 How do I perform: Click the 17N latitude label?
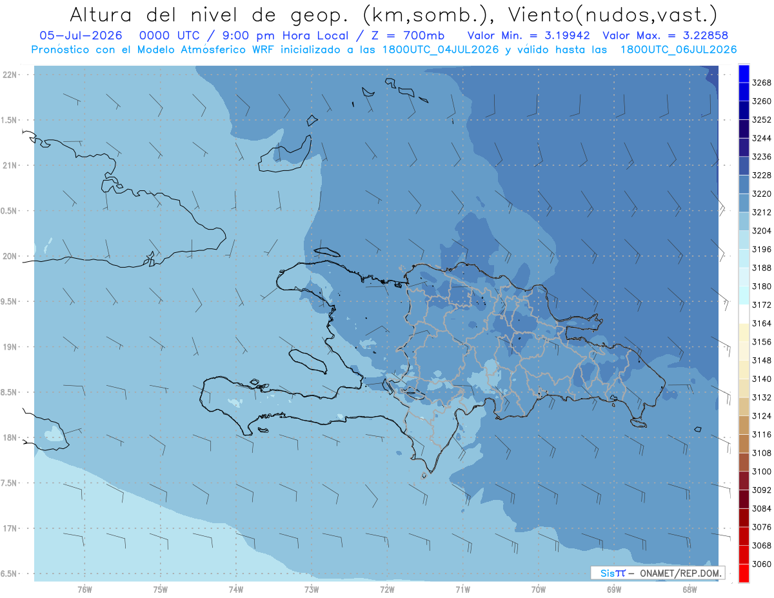click(11, 528)
